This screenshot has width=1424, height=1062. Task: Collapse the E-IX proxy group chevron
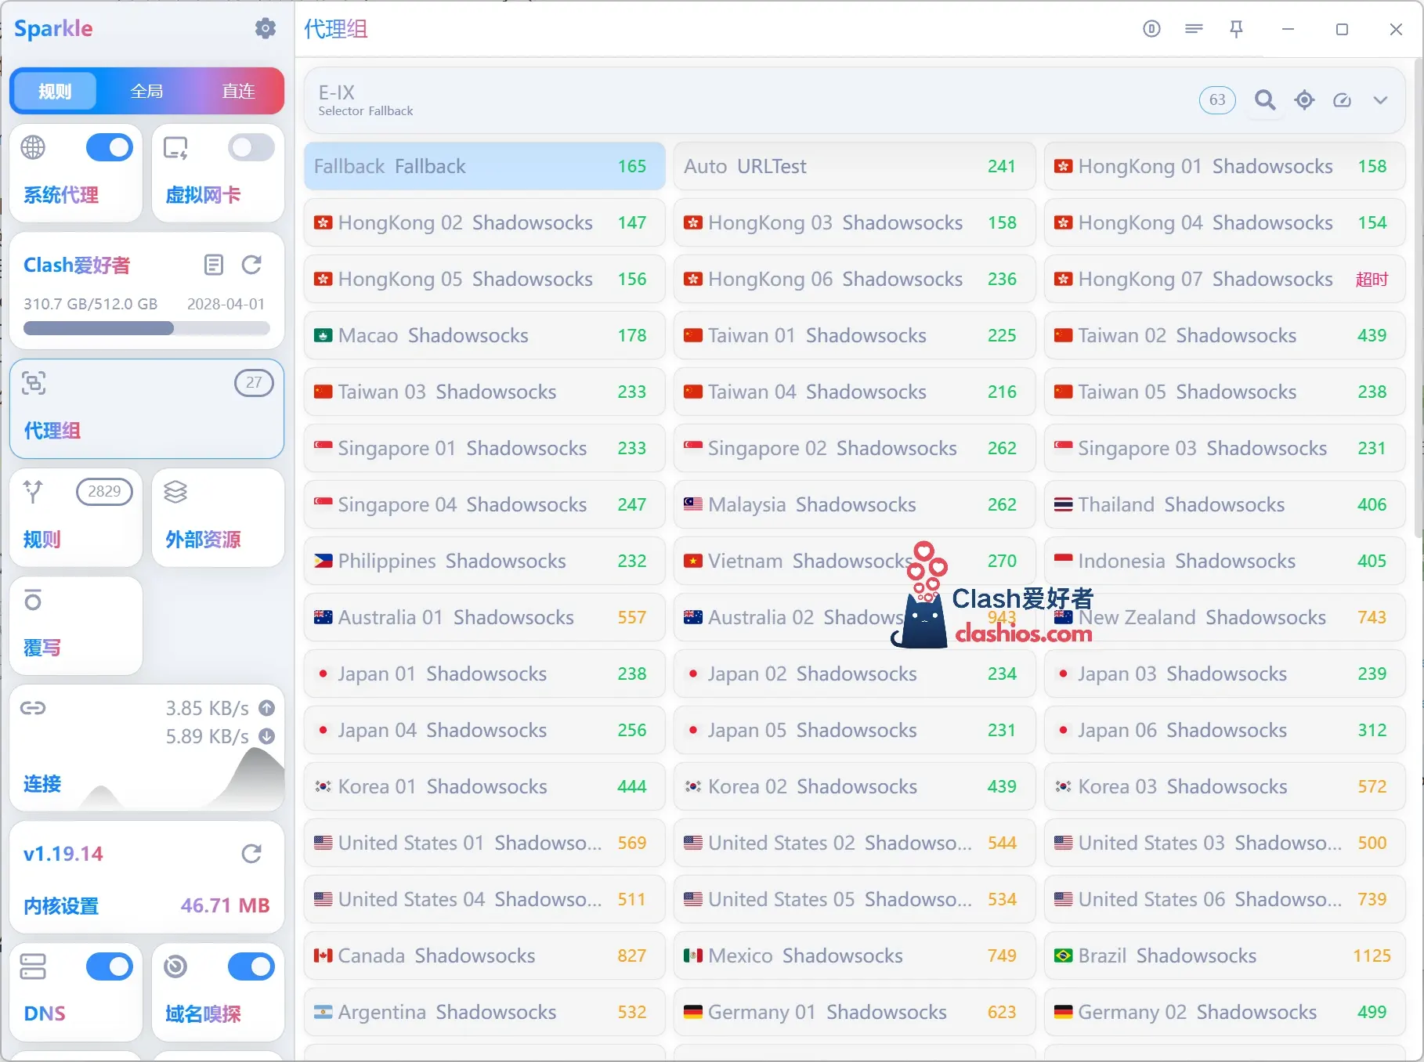click(1380, 100)
